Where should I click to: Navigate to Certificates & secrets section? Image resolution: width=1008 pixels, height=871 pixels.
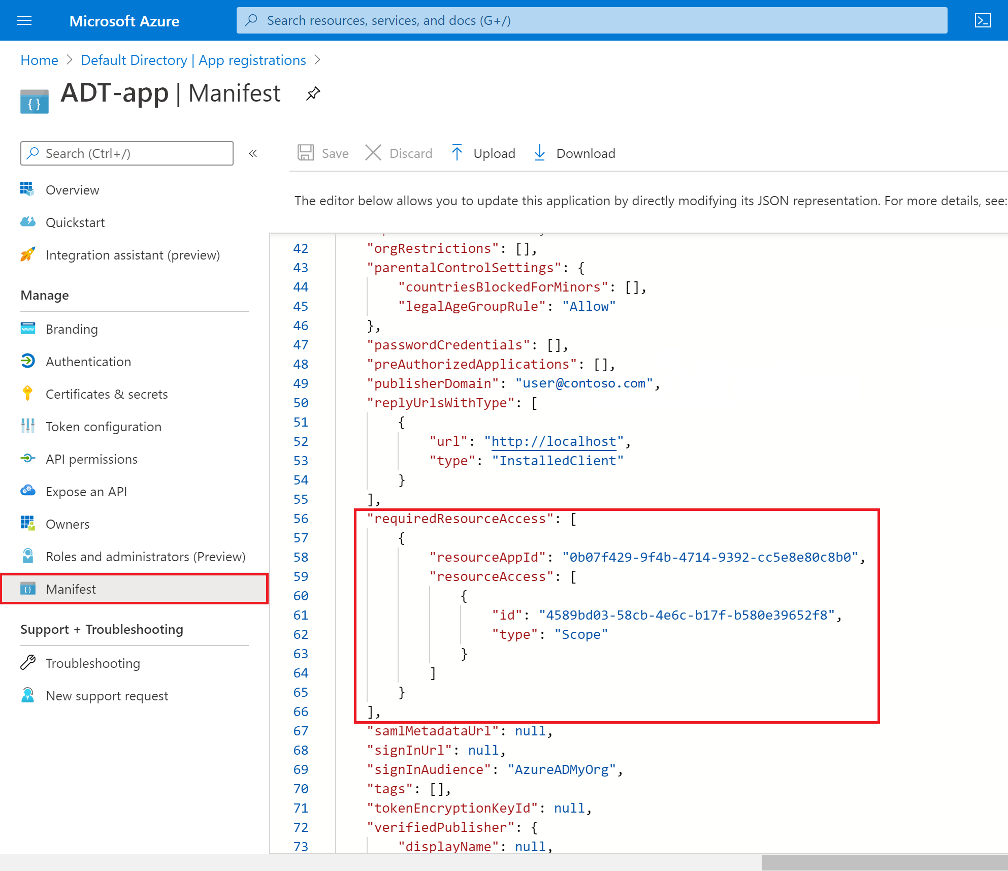click(x=106, y=394)
